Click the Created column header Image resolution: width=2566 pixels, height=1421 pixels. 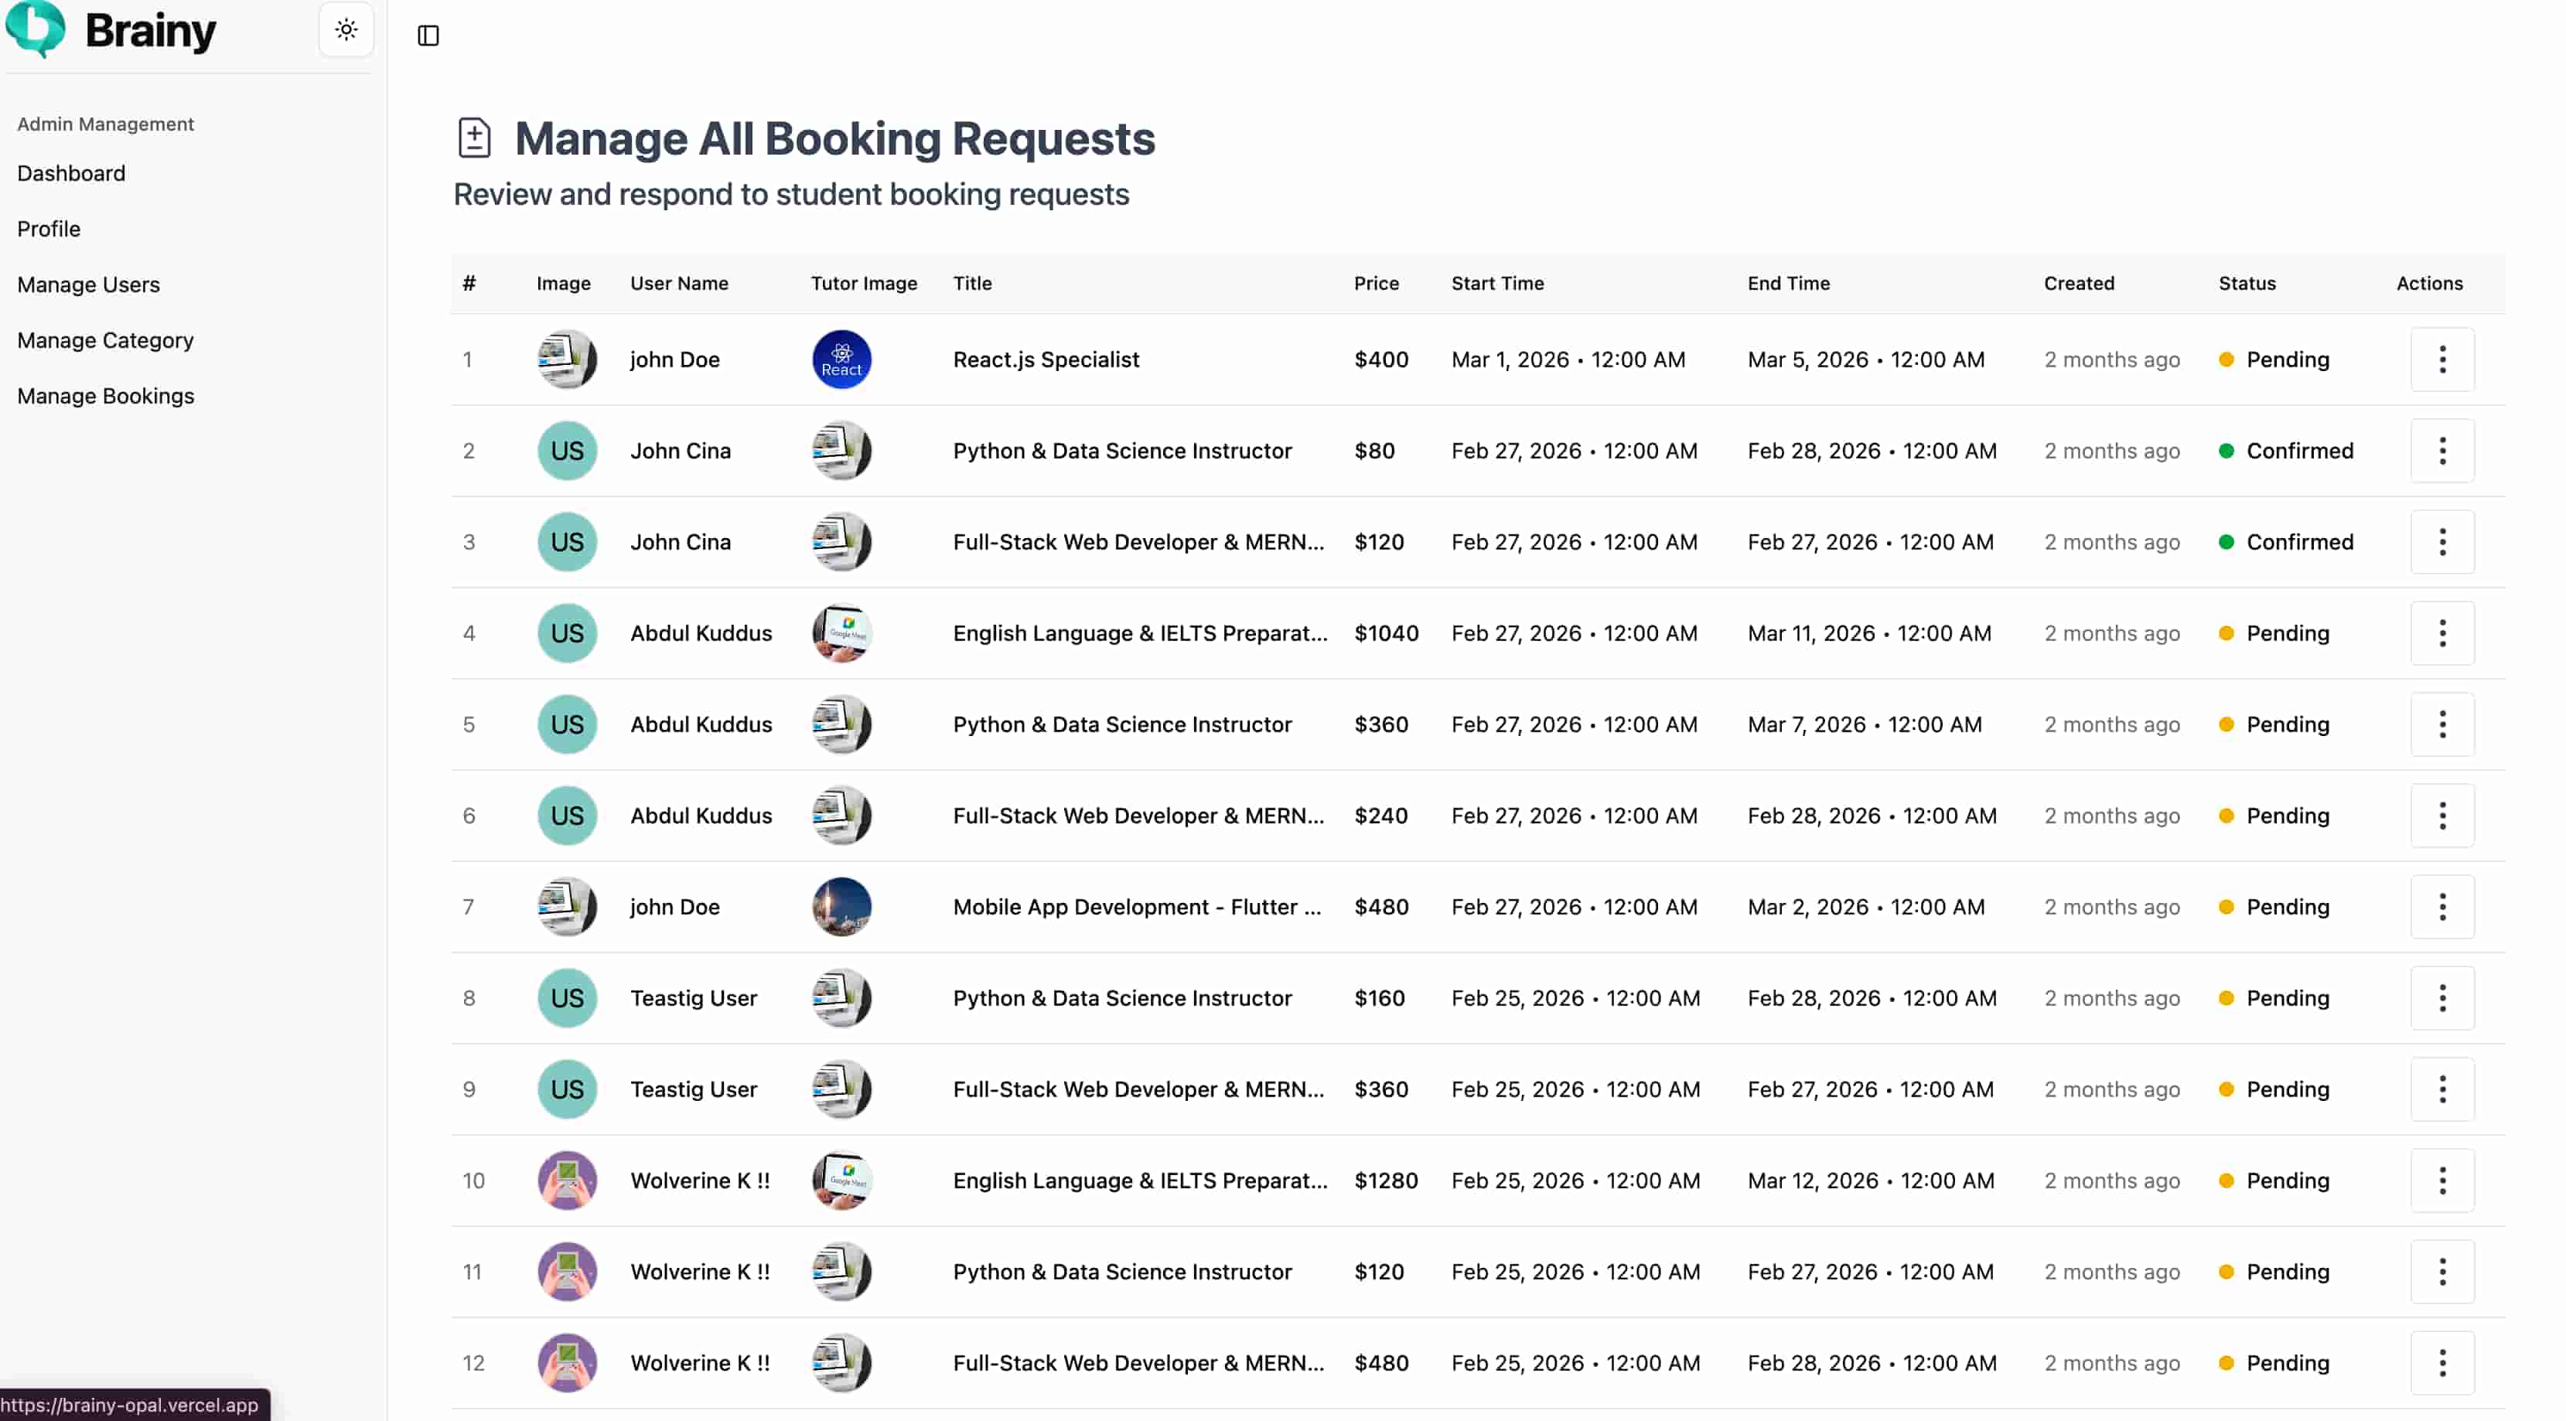click(x=2079, y=284)
